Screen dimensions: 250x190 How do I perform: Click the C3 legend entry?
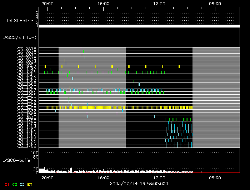click(22, 184)
